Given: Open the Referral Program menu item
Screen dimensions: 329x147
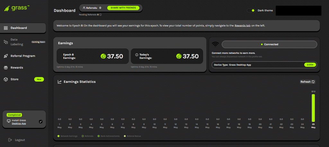Looking at the screenshot, I should pos(23,56).
